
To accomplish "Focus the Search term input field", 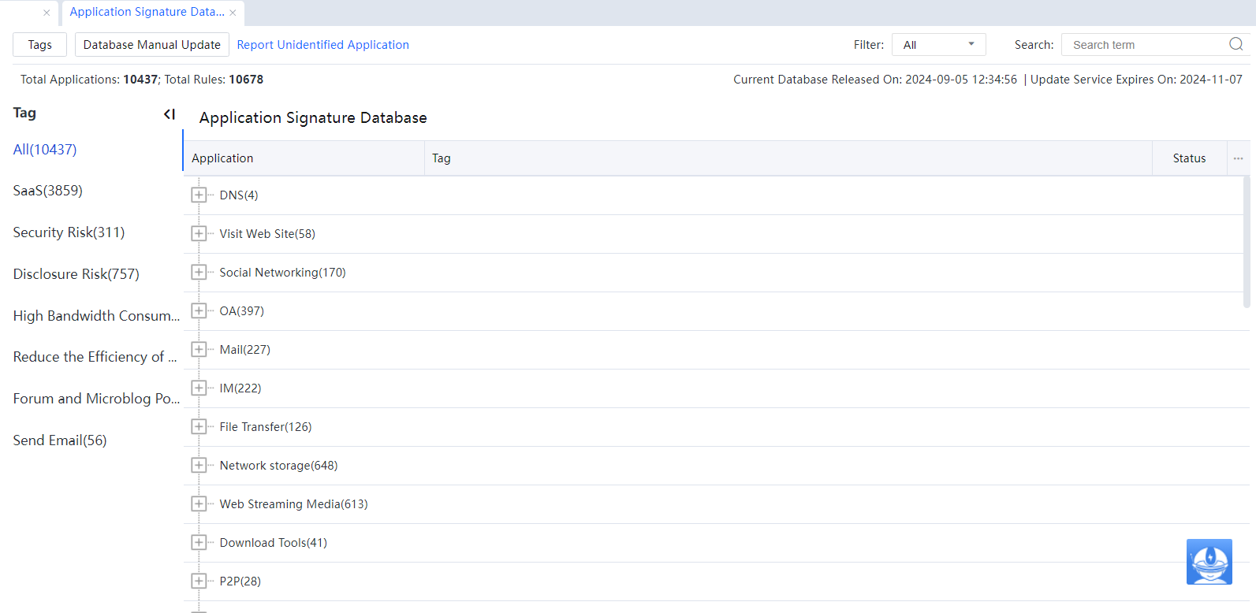I will (x=1143, y=45).
